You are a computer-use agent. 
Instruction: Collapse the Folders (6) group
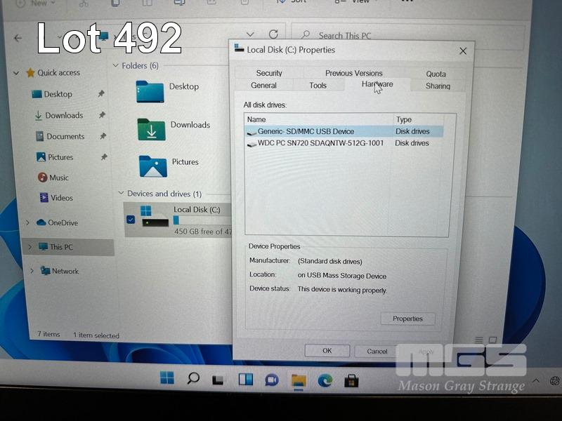tap(116, 66)
